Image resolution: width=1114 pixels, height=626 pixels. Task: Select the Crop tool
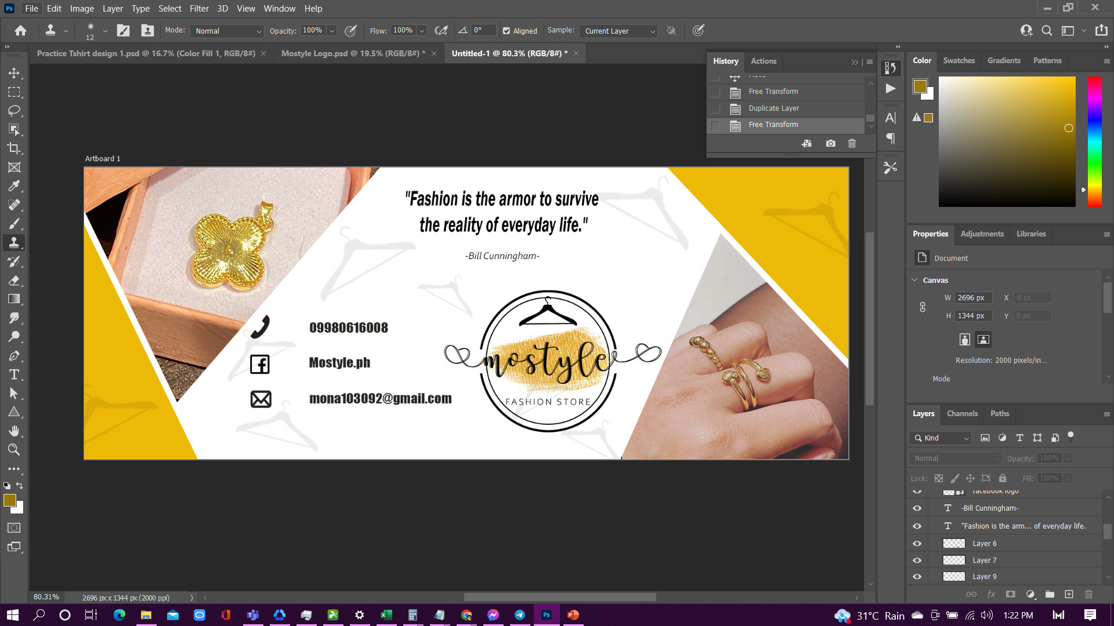point(14,148)
